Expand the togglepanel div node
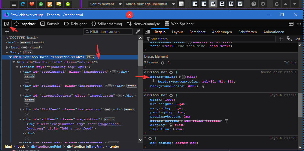The width and height of the screenshot is (304, 151). pyautogui.click(x=20, y=72)
